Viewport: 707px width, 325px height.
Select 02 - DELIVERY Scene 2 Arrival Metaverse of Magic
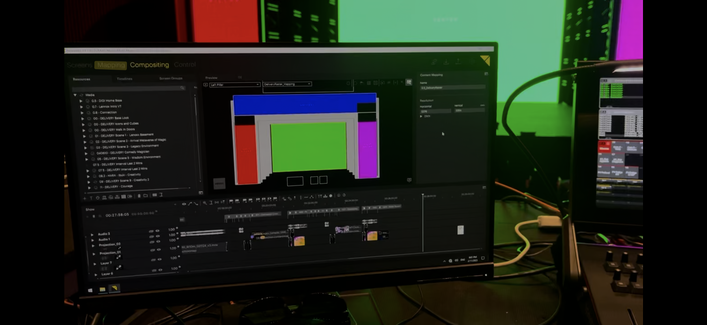[131, 141]
